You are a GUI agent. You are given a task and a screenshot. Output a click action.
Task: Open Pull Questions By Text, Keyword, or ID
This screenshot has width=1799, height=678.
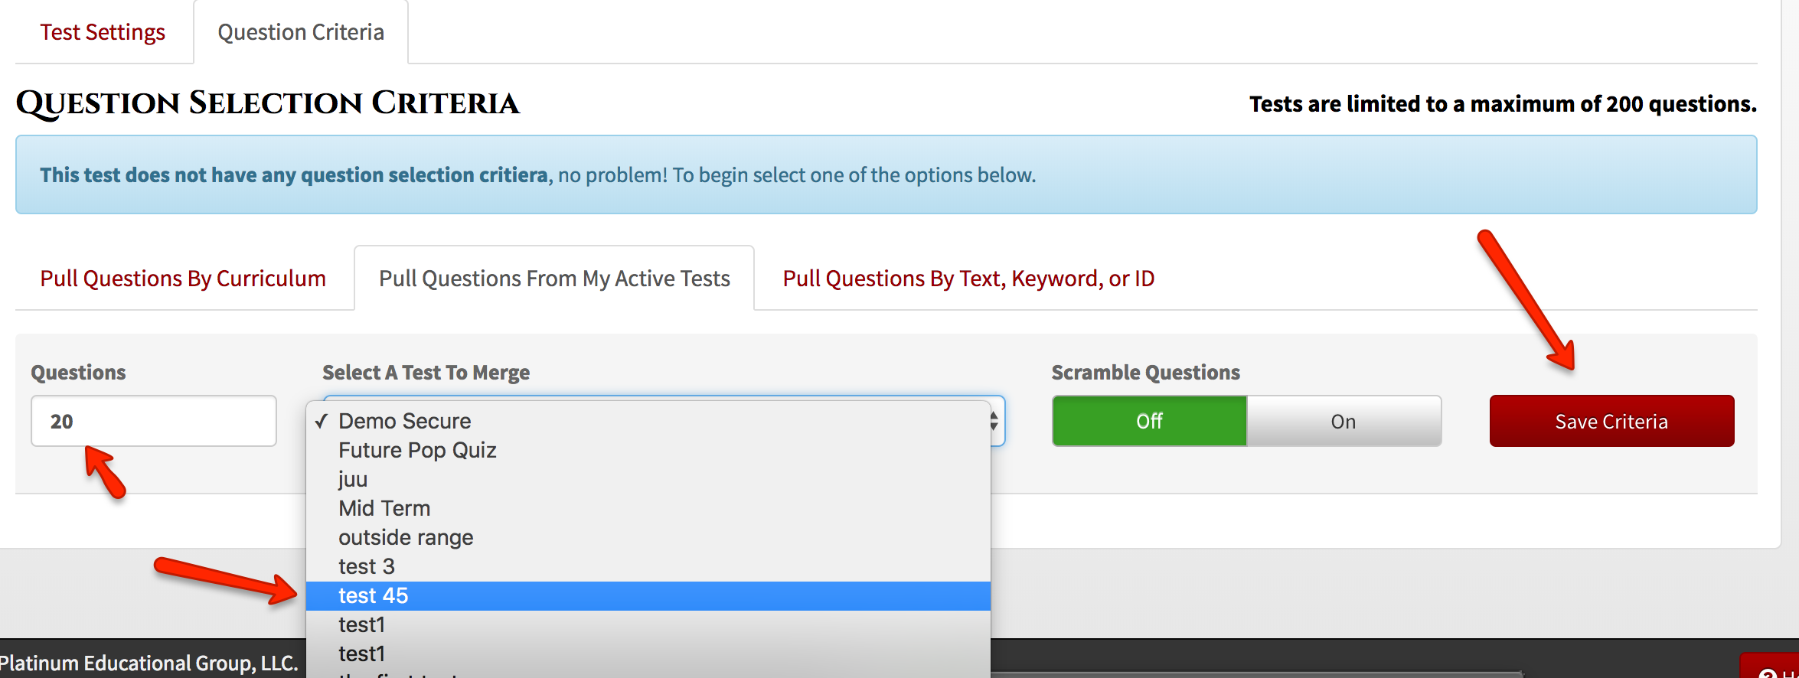(x=968, y=279)
